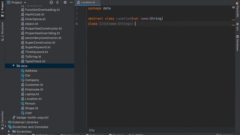Place cursor on 'package data' line
240x135 pixels.
tap(99, 8)
